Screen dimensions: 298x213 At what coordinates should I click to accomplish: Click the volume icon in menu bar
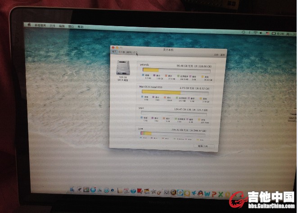coord(261,33)
